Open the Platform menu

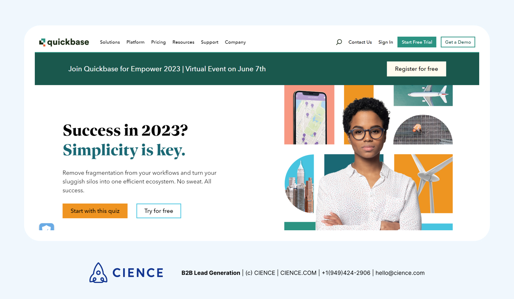(x=135, y=42)
